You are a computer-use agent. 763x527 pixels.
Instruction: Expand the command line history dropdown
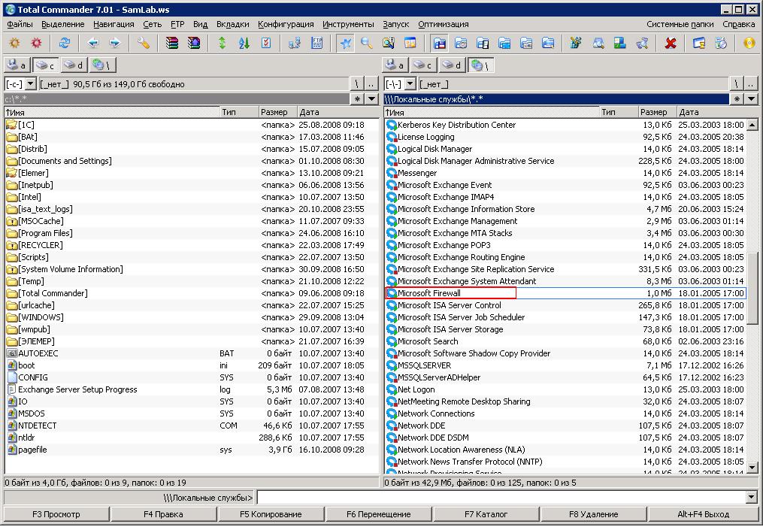[x=751, y=498]
